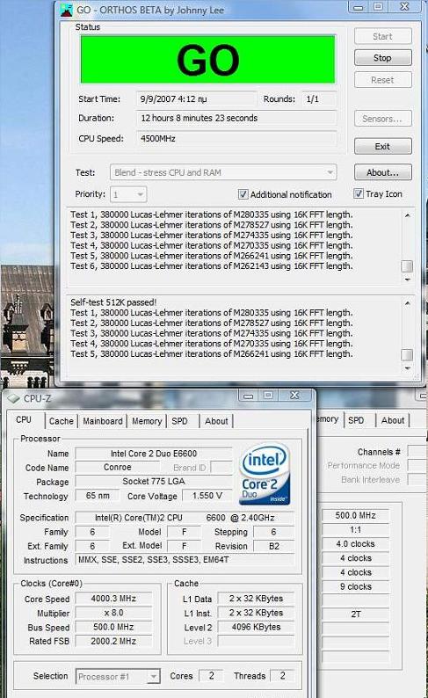Click the Technology value '65 nm'

coord(98,496)
